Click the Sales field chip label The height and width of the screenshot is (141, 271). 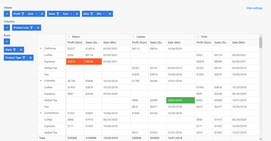pos(52,14)
